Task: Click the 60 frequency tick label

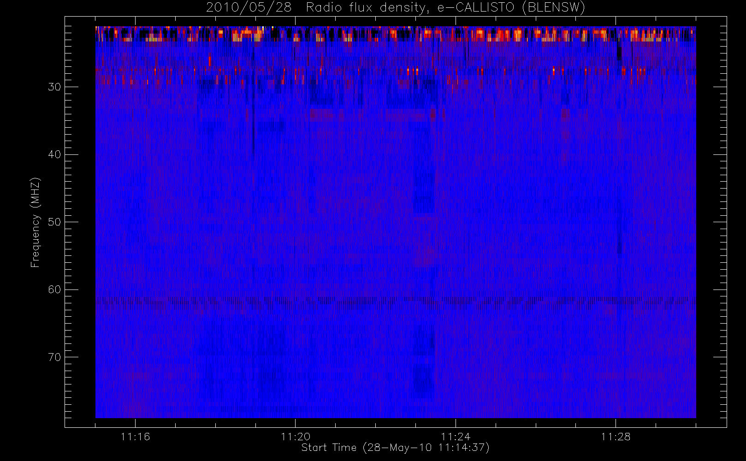Action: (x=54, y=290)
